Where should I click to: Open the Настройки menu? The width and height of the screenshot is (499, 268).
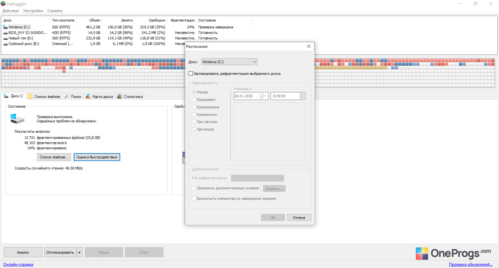tap(33, 11)
